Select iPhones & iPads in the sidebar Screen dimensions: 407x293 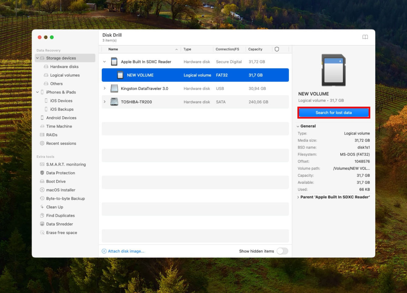tap(61, 92)
